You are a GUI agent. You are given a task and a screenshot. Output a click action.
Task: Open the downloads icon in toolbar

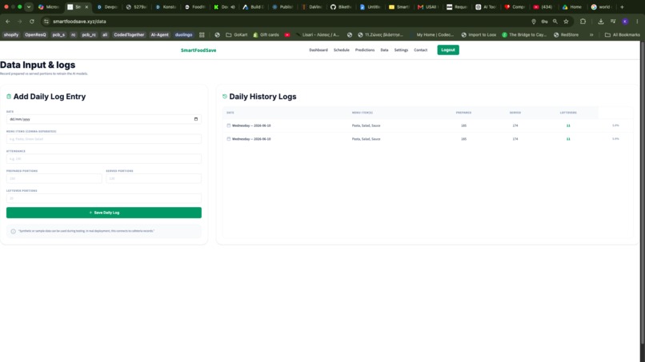point(600,22)
